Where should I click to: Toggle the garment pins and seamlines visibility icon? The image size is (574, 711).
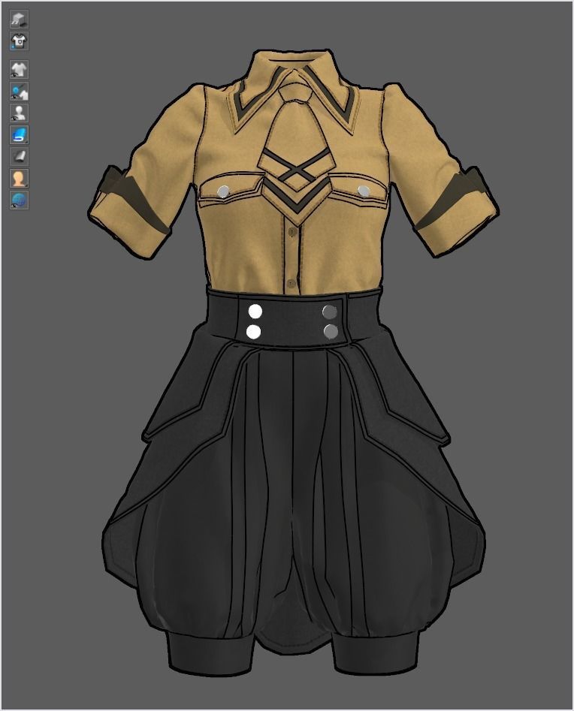[19, 91]
